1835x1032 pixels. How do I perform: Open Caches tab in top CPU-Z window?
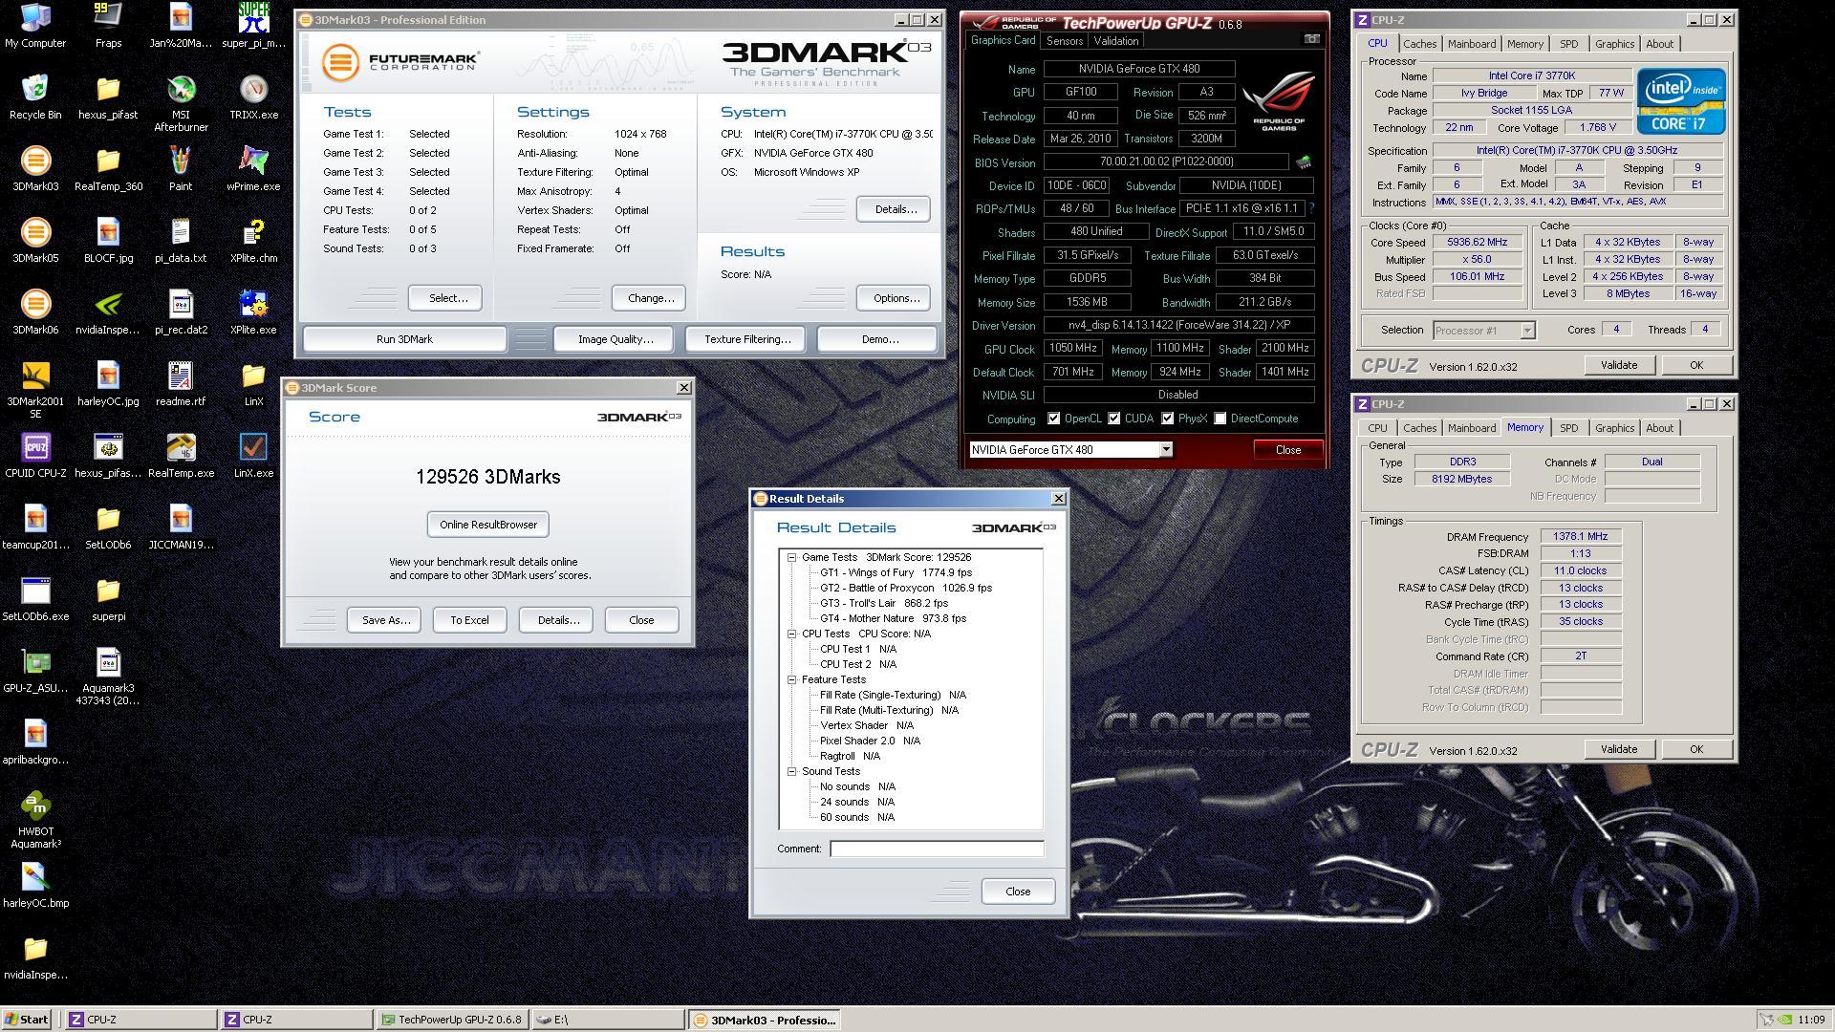pos(1419,44)
